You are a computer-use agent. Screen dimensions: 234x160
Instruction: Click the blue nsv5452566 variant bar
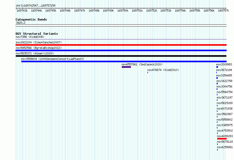(121, 50)
